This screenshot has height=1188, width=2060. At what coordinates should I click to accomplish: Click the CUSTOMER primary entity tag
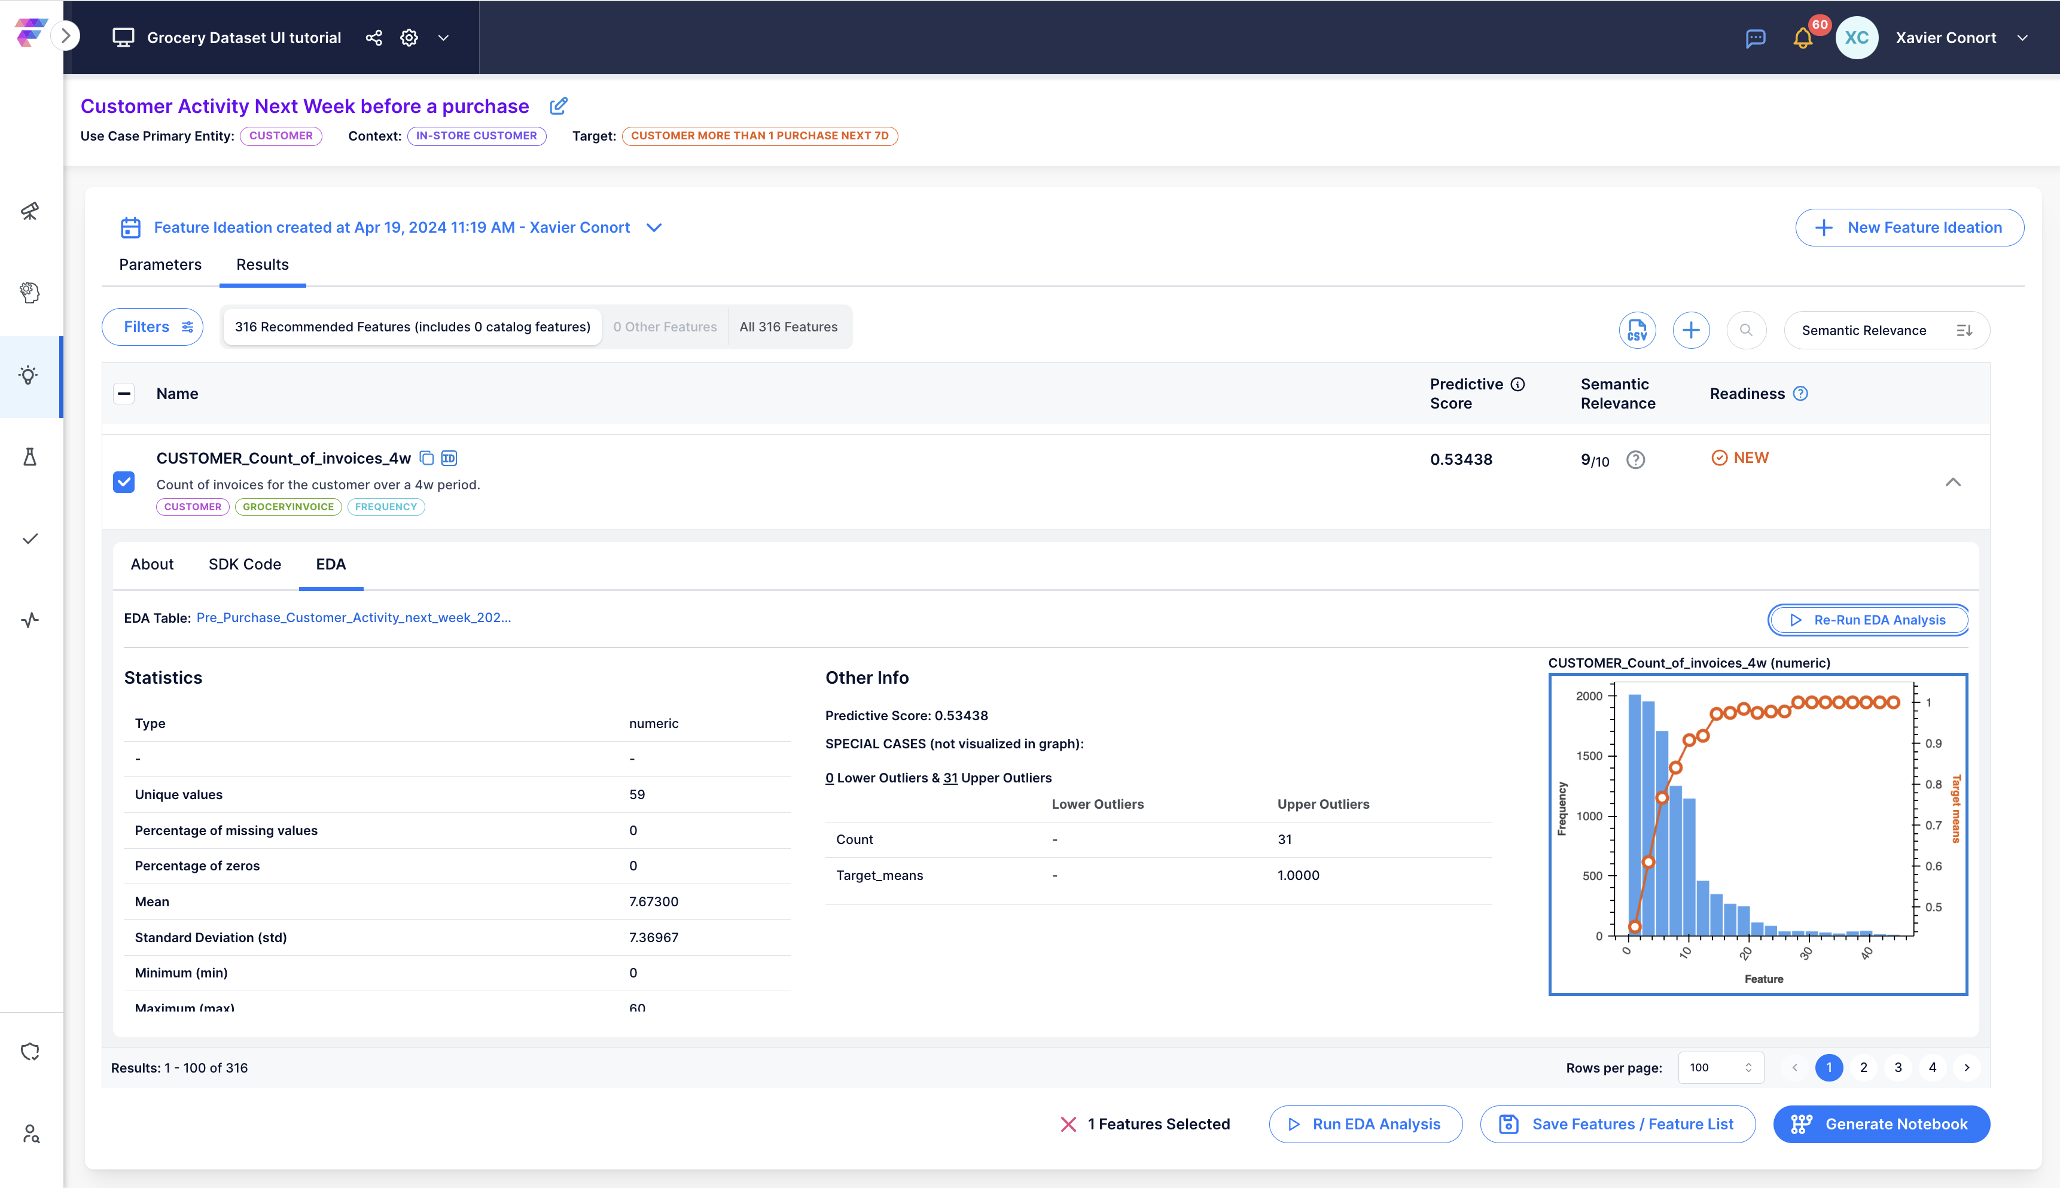(281, 135)
